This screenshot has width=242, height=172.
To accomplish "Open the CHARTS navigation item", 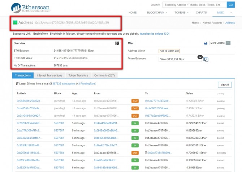I will (x=201, y=13).
